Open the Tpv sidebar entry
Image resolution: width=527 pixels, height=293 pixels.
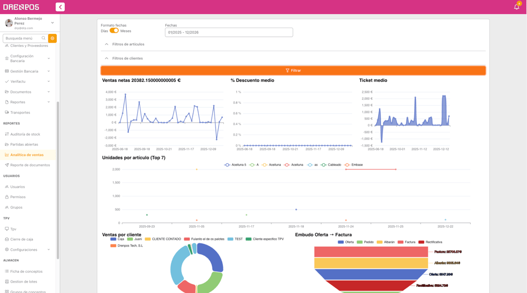coord(13,229)
